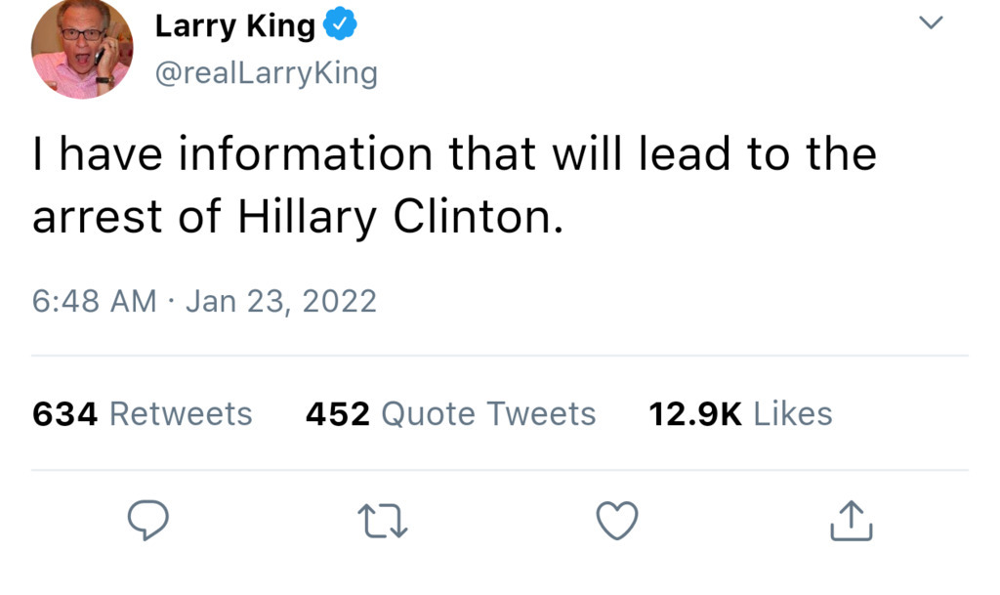Click the words "Hillary Clinton" in tweet

[400, 217]
